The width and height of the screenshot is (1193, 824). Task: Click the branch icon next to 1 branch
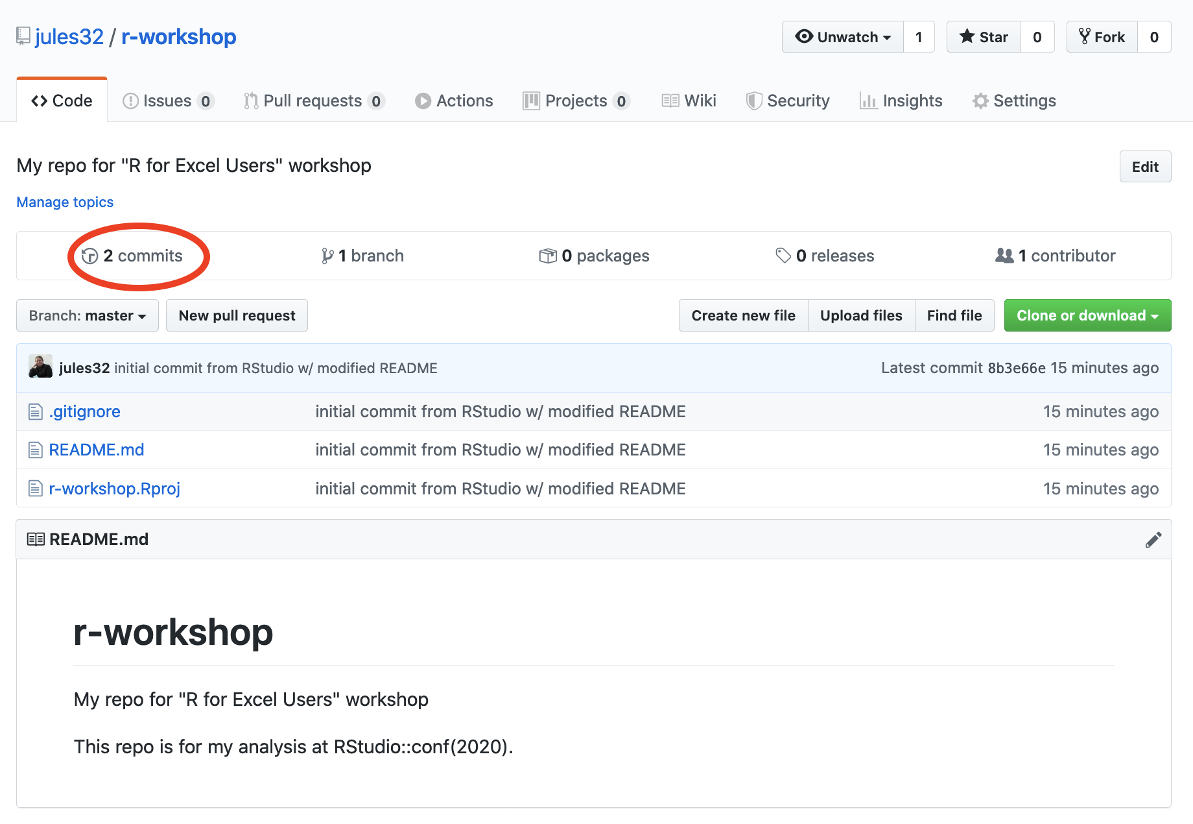pyautogui.click(x=327, y=256)
